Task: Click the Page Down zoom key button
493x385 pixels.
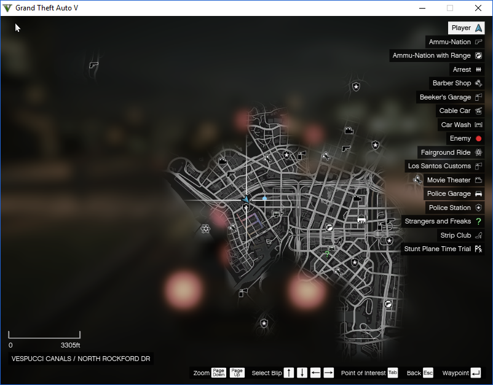Action: (x=218, y=373)
